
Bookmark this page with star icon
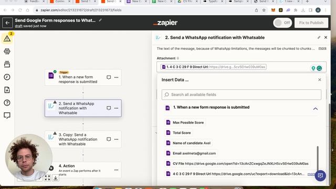(x=264, y=10)
